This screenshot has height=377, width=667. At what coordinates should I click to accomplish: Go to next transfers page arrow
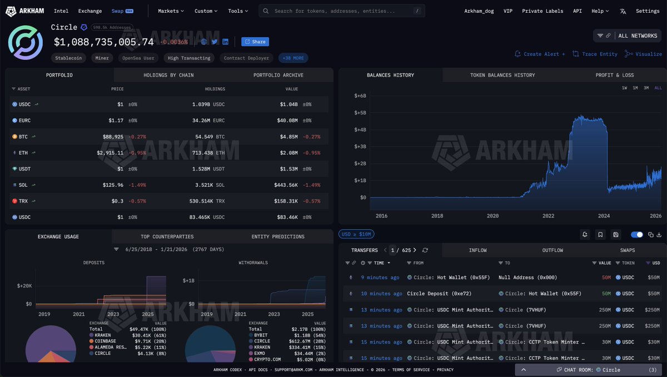click(x=415, y=250)
